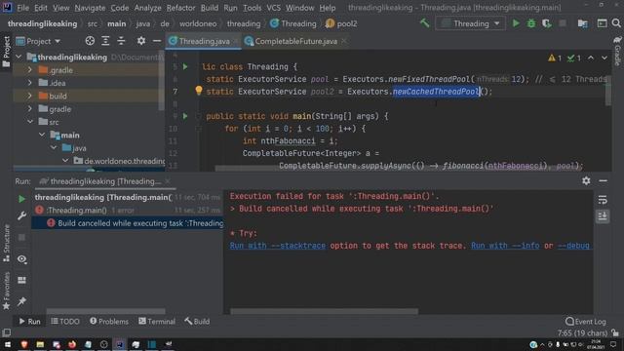Open the Problems tool window
Screen dimensions: 624x351
coord(109,321)
